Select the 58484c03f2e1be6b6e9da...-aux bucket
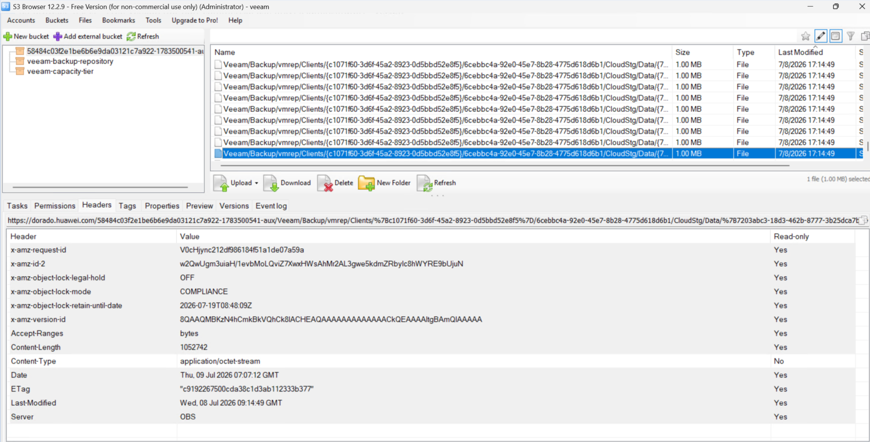Viewport: 870px width, 442px height. [115, 51]
